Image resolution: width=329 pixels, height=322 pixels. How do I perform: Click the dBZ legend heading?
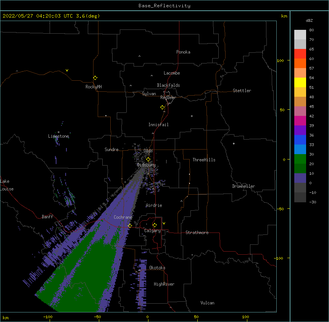tap(309, 20)
